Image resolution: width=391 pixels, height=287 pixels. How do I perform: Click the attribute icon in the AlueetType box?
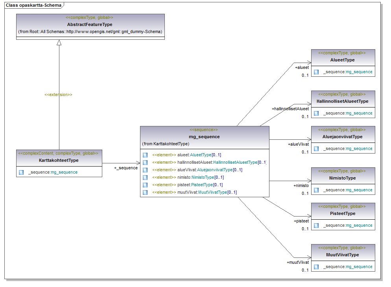point(316,72)
